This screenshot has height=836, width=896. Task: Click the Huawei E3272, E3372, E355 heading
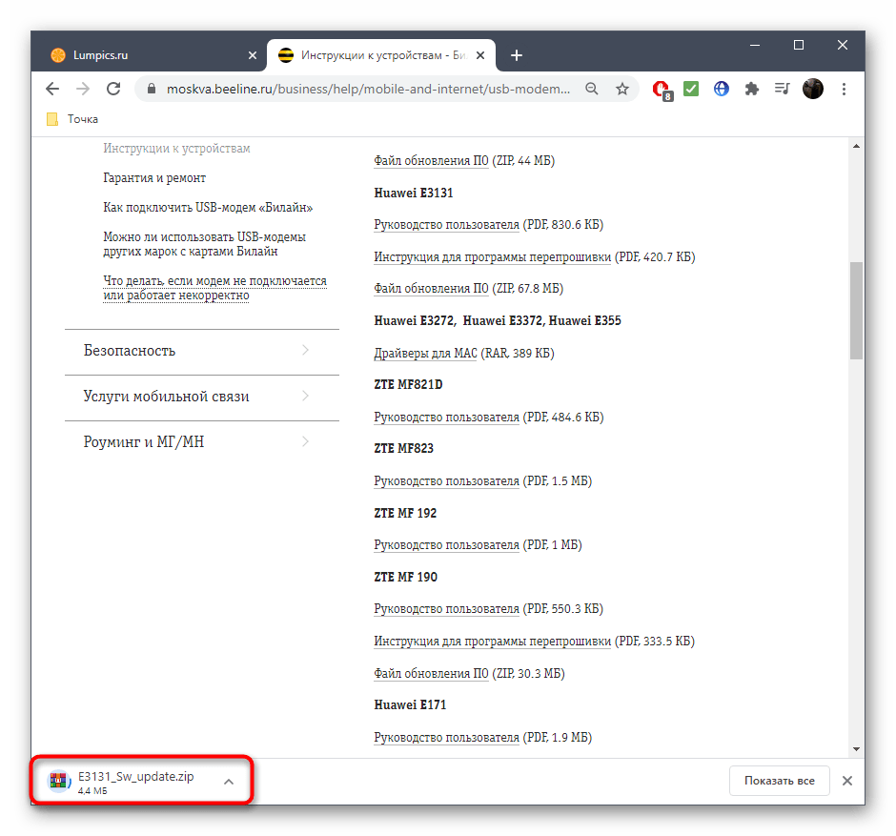pyautogui.click(x=498, y=321)
